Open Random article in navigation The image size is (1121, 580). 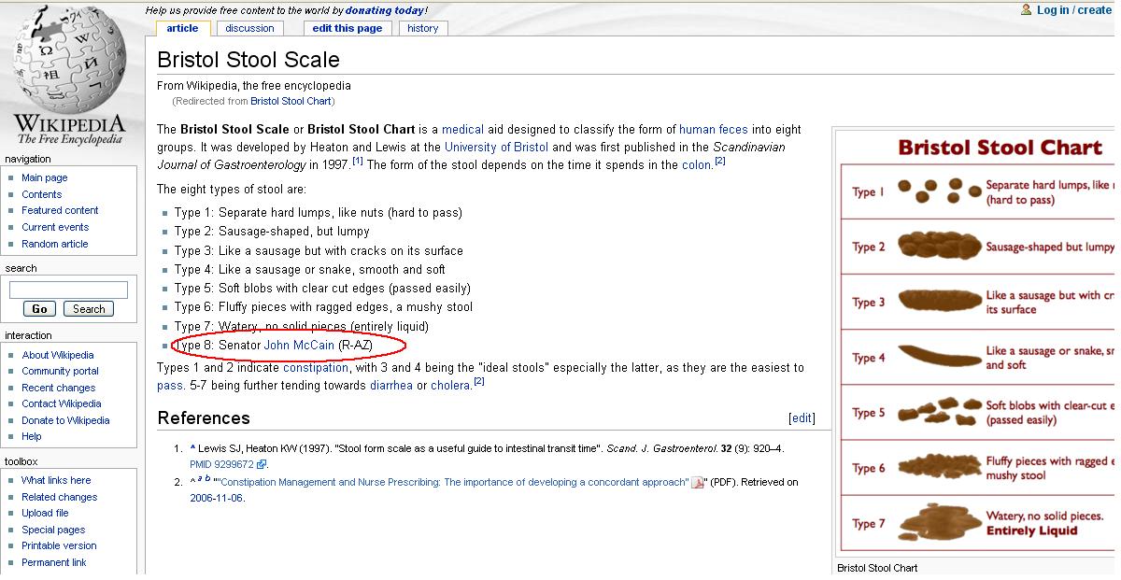coord(55,244)
